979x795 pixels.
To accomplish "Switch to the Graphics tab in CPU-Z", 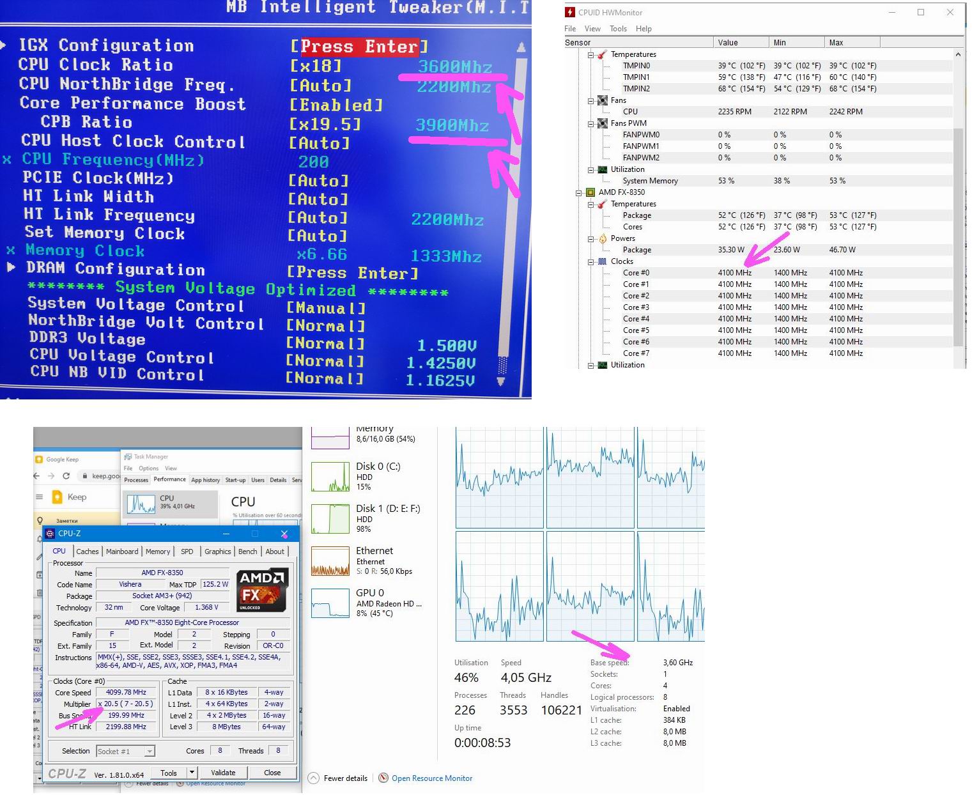I will 218,552.
